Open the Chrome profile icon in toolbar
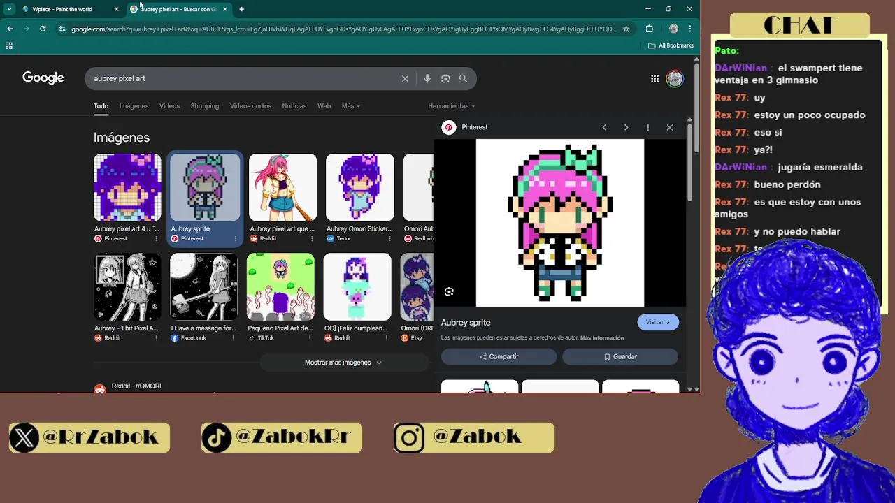This screenshot has height=503, width=895. (x=673, y=29)
